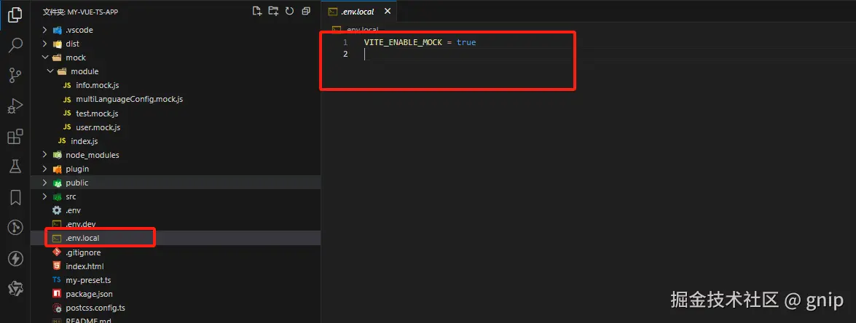Screen dimensions: 856x323
Task: Open test.mock.js file
Action: tap(176, 113)
